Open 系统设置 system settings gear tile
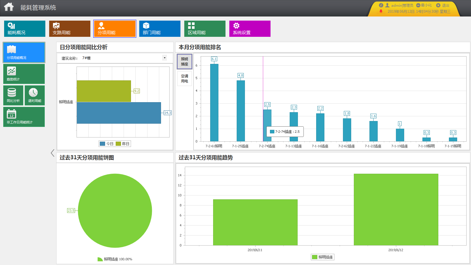This screenshot has height=265, width=471. (x=250, y=29)
